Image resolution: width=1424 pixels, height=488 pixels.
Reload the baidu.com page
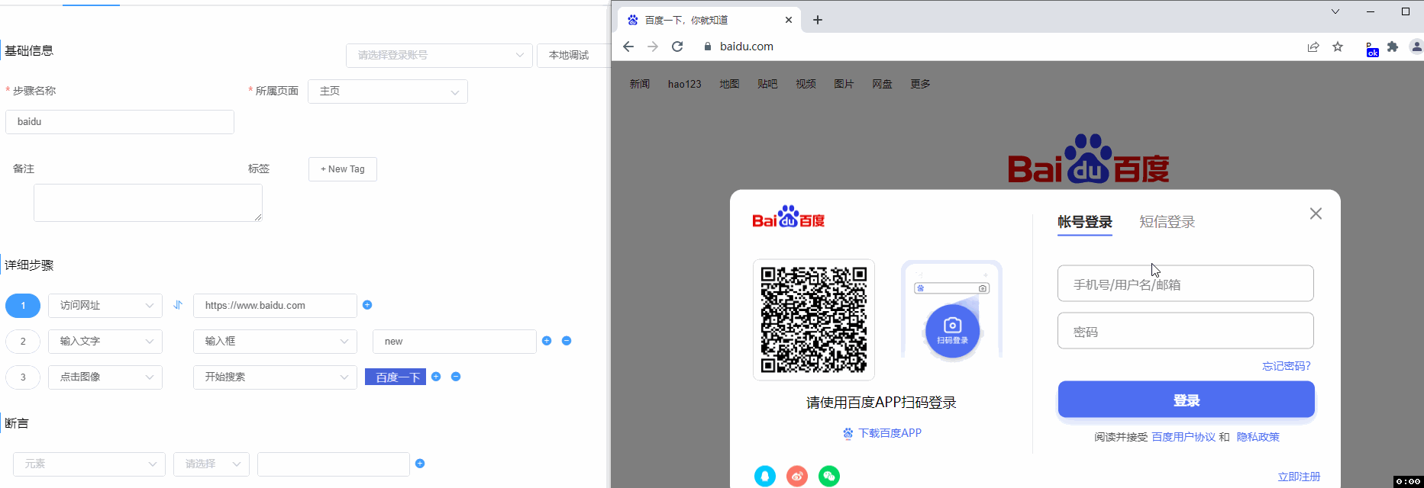pyautogui.click(x=677, y=47)
